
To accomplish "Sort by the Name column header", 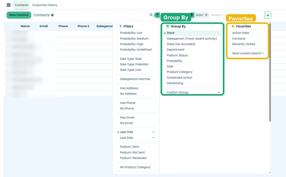I will pos(25,26).
